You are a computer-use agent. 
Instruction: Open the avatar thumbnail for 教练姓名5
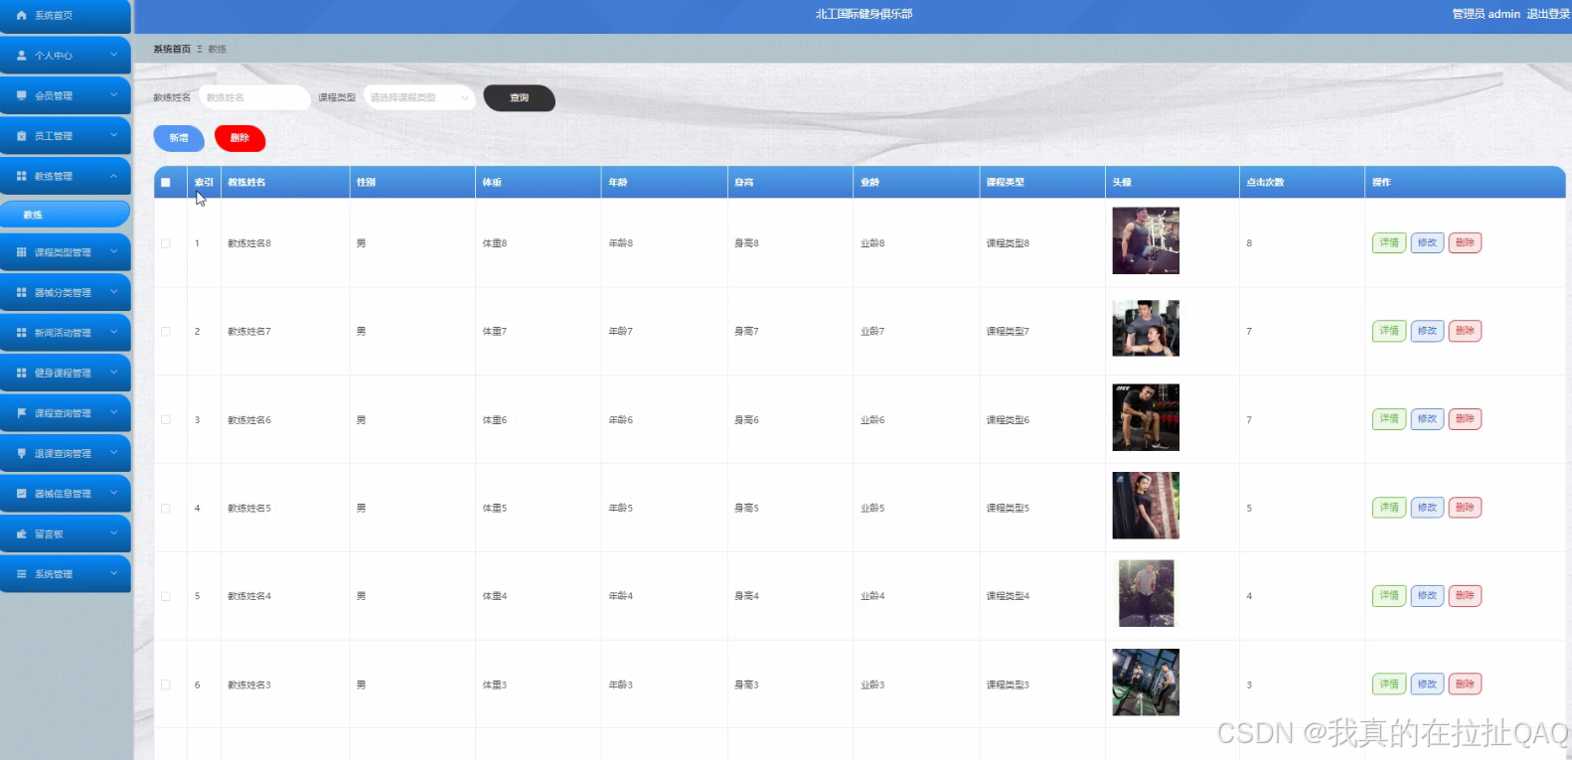[1146, 506]
